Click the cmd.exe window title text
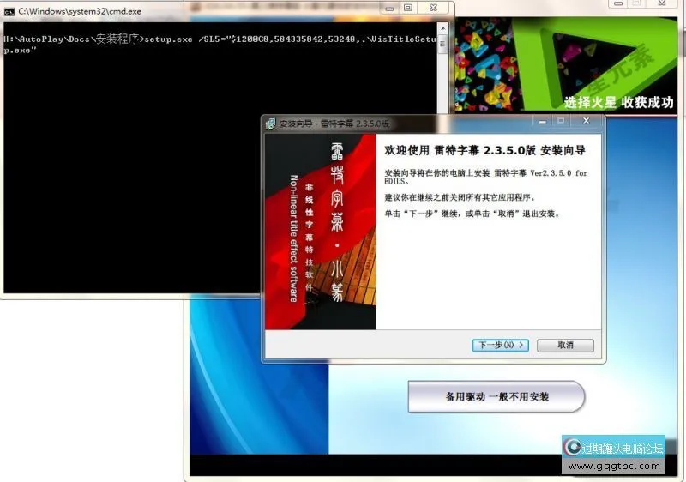 [80, 12]
